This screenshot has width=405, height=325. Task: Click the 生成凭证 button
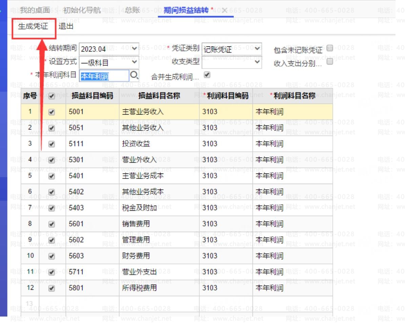[x=33, y=26]
